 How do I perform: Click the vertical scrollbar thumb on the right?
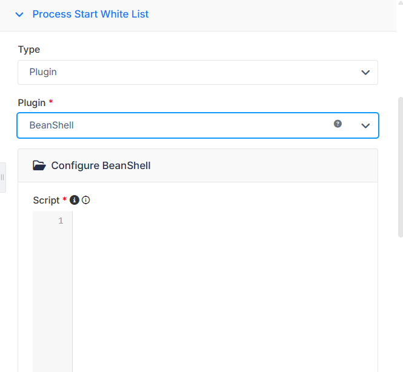point(401,167)
